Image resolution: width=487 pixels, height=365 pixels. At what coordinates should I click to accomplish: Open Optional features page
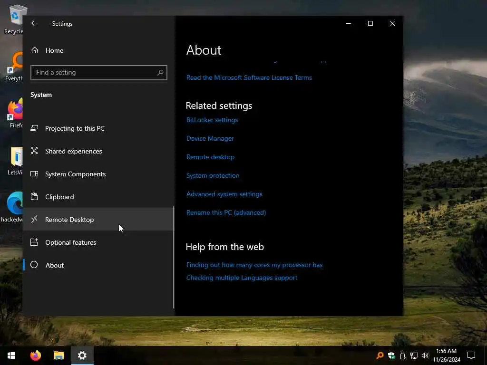[x=98, y=242]
